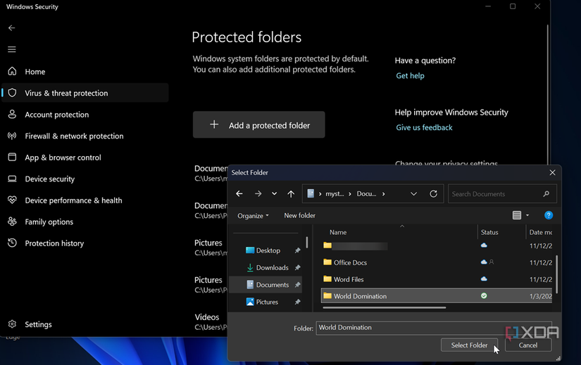
Task: Select the World Domination folder
Action: coord(437,296)
